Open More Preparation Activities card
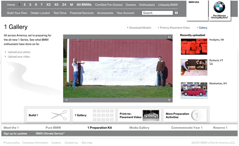Viewport: 239px width, 146px height. tap(185, 115)
